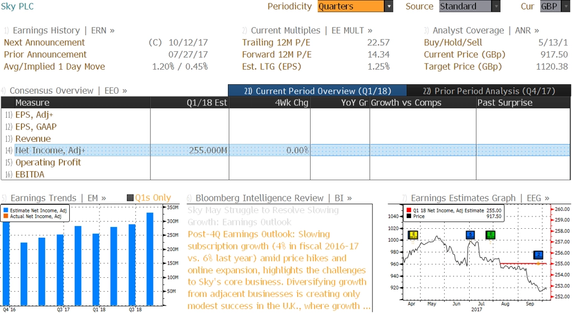Viewport: 572px width, 313px height.
Task: Click the 07/27/17 prior announcement date
Action: pos(188,54)
